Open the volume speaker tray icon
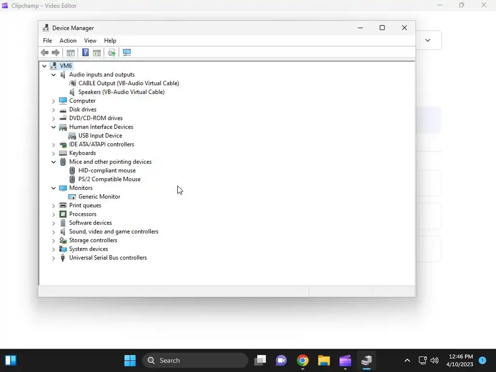Viewport: 496px width, 372px height. click(x=434, y=360)
